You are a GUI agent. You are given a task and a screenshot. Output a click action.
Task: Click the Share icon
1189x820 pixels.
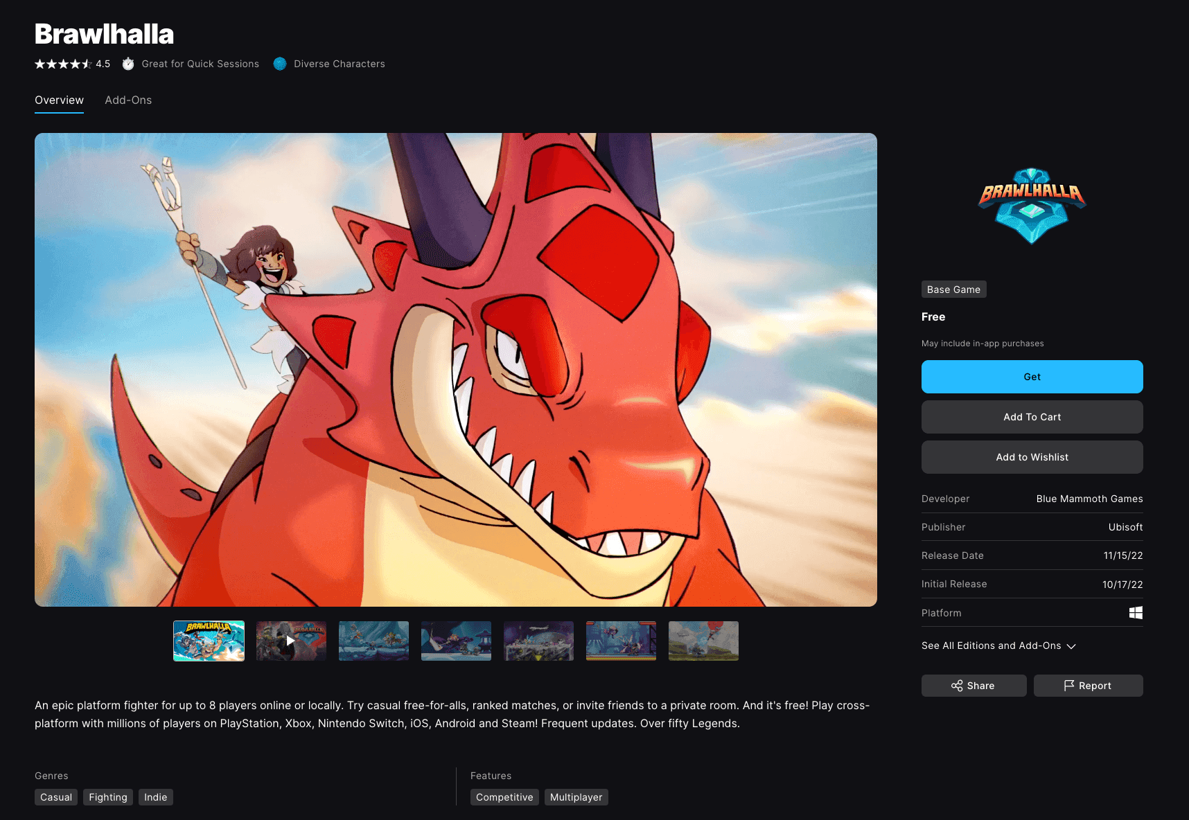tap(957, 686)
